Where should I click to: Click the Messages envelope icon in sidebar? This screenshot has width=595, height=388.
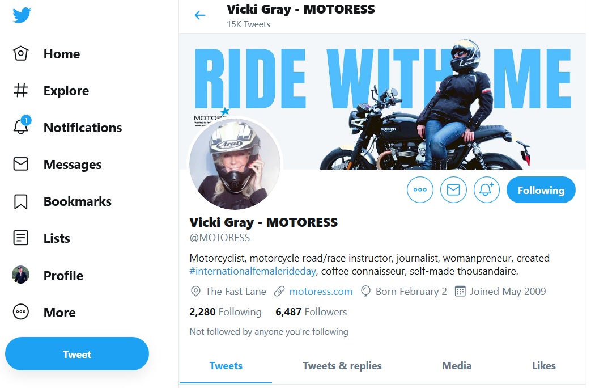(x=21, y=165)
